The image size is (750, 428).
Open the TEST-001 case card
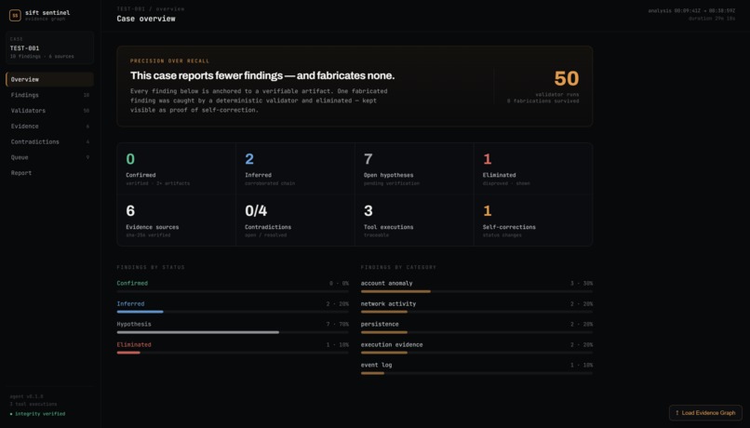pyautogui.click(x=49, y=47)
